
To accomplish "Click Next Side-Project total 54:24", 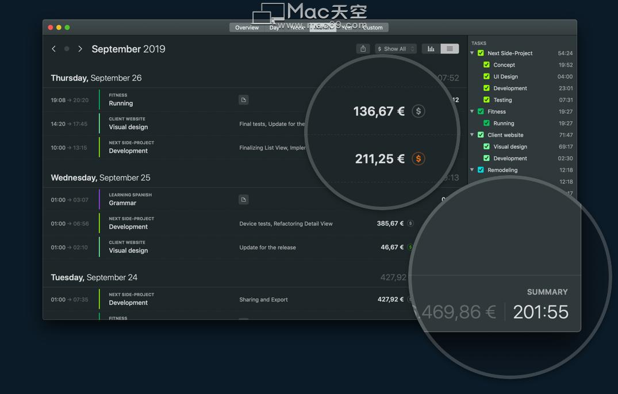I will 565,53.
